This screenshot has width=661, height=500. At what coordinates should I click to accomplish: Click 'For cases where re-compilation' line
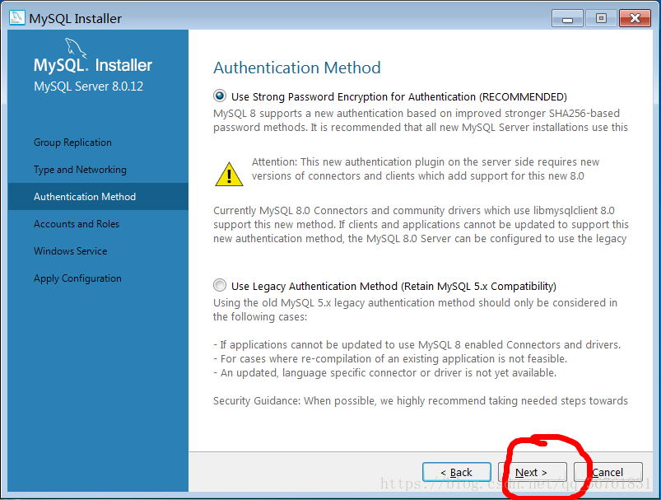(390, 359)
